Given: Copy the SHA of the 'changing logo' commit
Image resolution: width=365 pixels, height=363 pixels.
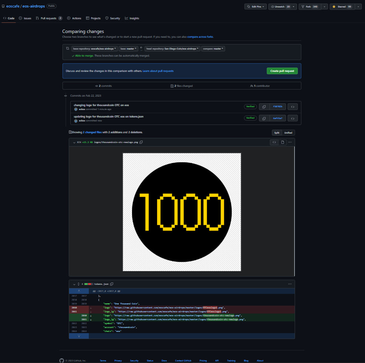Looking at the screenshot, I should [264, 107].
